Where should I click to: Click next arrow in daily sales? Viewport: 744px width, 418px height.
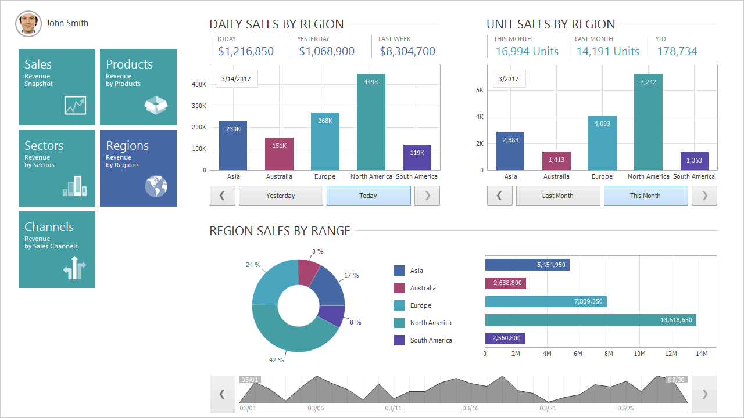pos(428,196)
